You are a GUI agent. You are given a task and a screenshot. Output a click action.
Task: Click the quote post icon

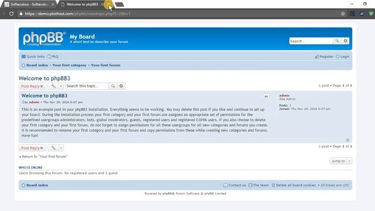click(x=266, y=96)
